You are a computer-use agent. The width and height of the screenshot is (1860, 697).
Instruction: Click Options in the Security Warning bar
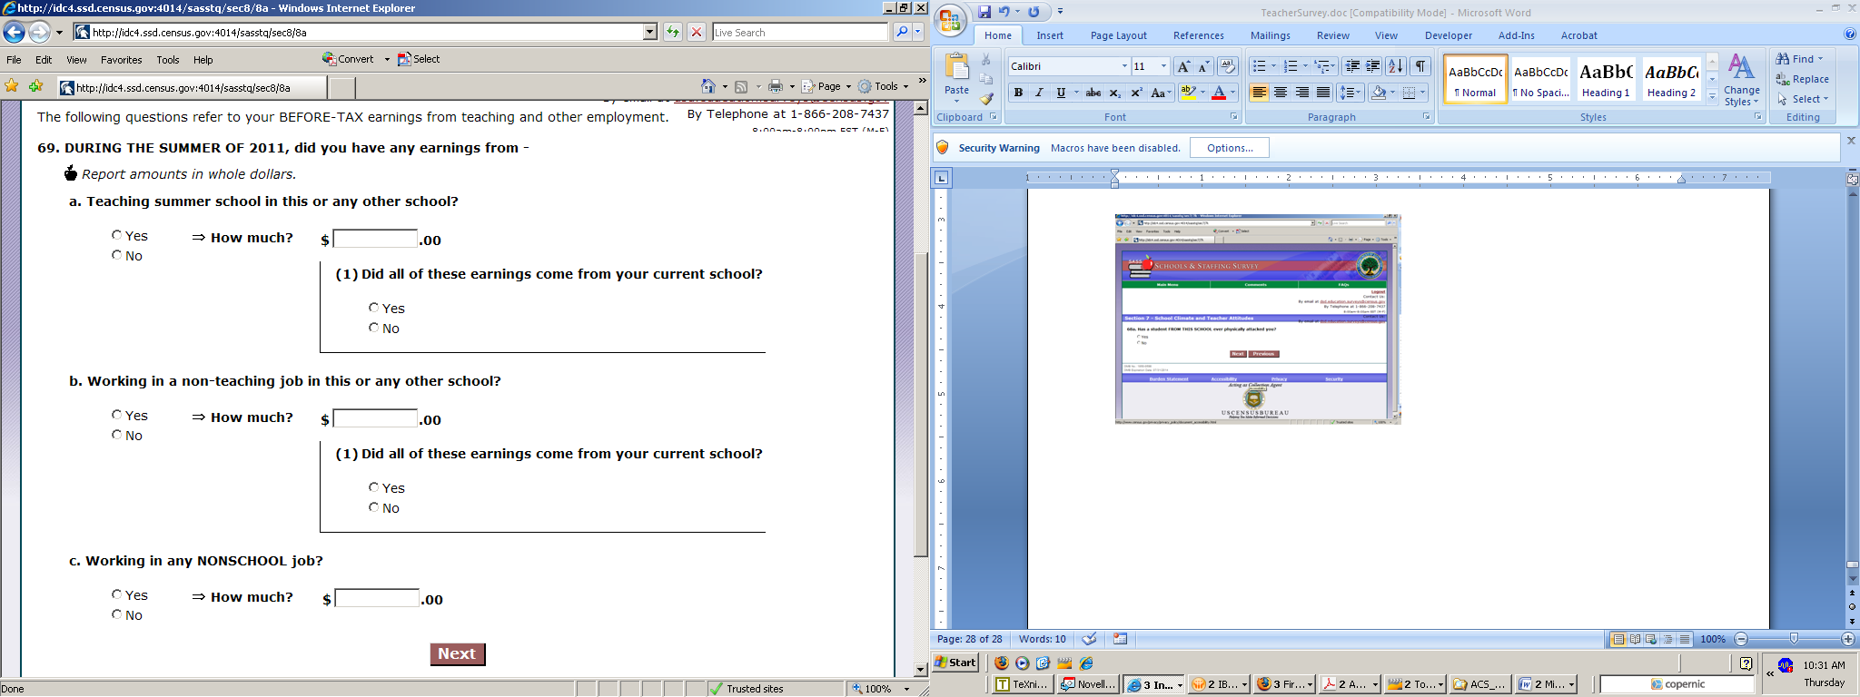[x=1230, y=148]
